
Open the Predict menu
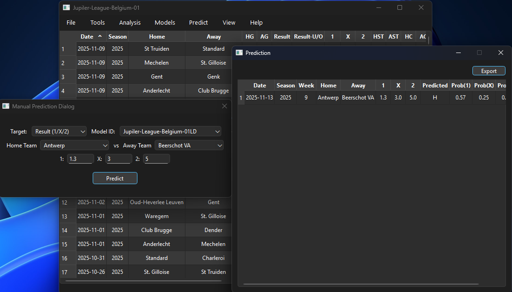[x=198, y=22]
